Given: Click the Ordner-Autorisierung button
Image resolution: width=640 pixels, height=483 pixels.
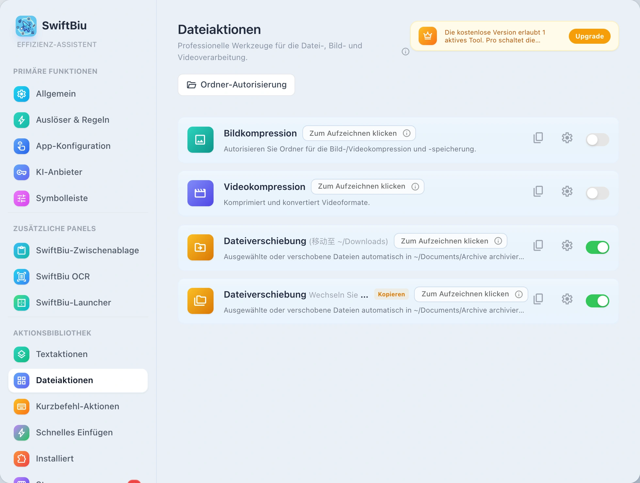Looking at the screenshot, I should [236, 85].
